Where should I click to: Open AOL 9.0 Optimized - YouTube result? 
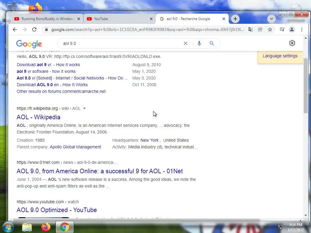[x=57, y=210]
